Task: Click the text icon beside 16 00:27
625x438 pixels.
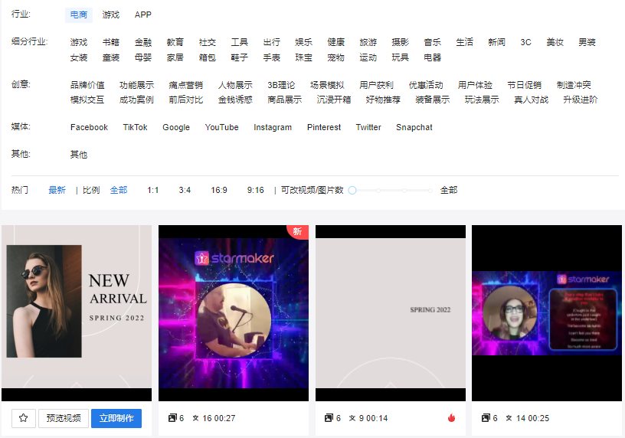Action: (x=195, y=418)
